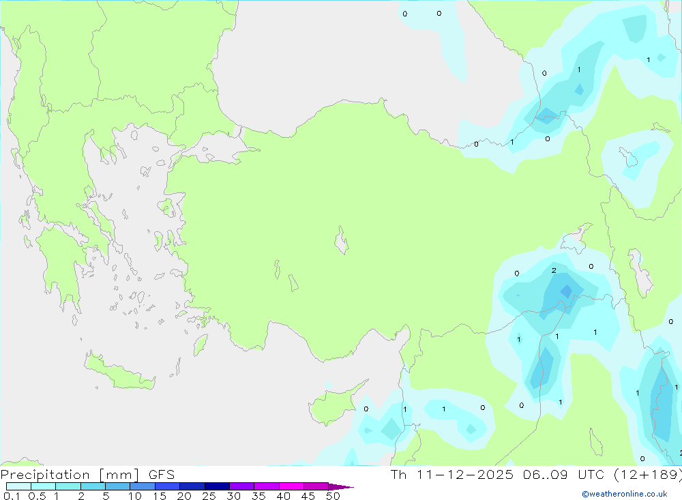Pick the 10–15 mm legend swatch
The height and width of the screenshot is (500, 682).
coord(143,486)
